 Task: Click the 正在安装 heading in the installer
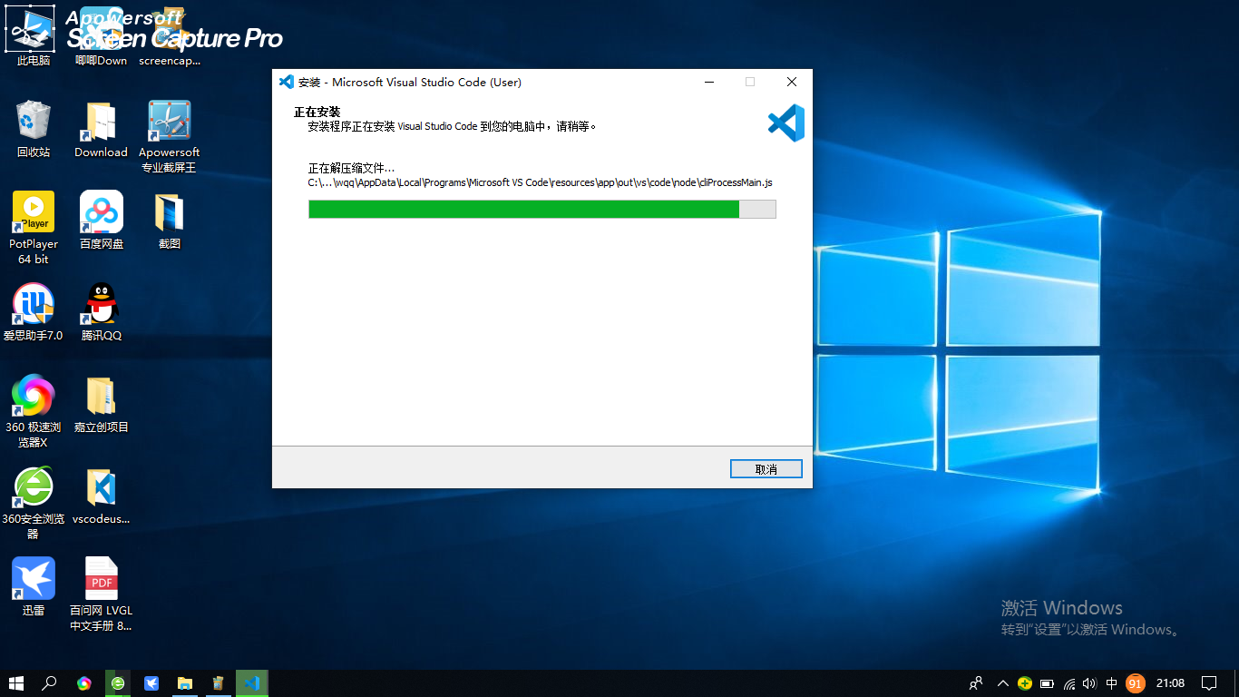(x=317, y=112)
